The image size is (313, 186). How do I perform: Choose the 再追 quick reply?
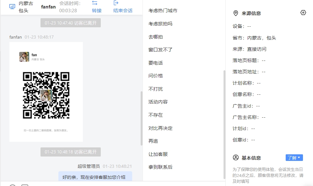point(153,141)
